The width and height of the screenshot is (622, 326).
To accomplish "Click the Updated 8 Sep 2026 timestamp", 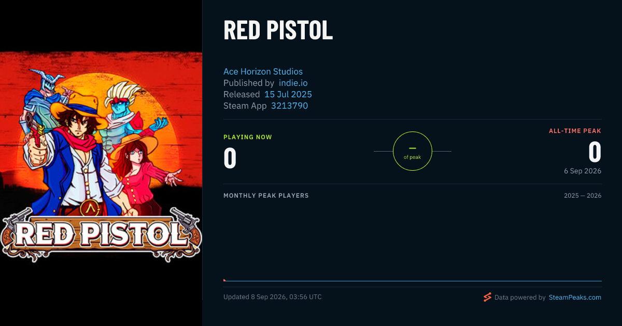I will (x=273, y=297).
